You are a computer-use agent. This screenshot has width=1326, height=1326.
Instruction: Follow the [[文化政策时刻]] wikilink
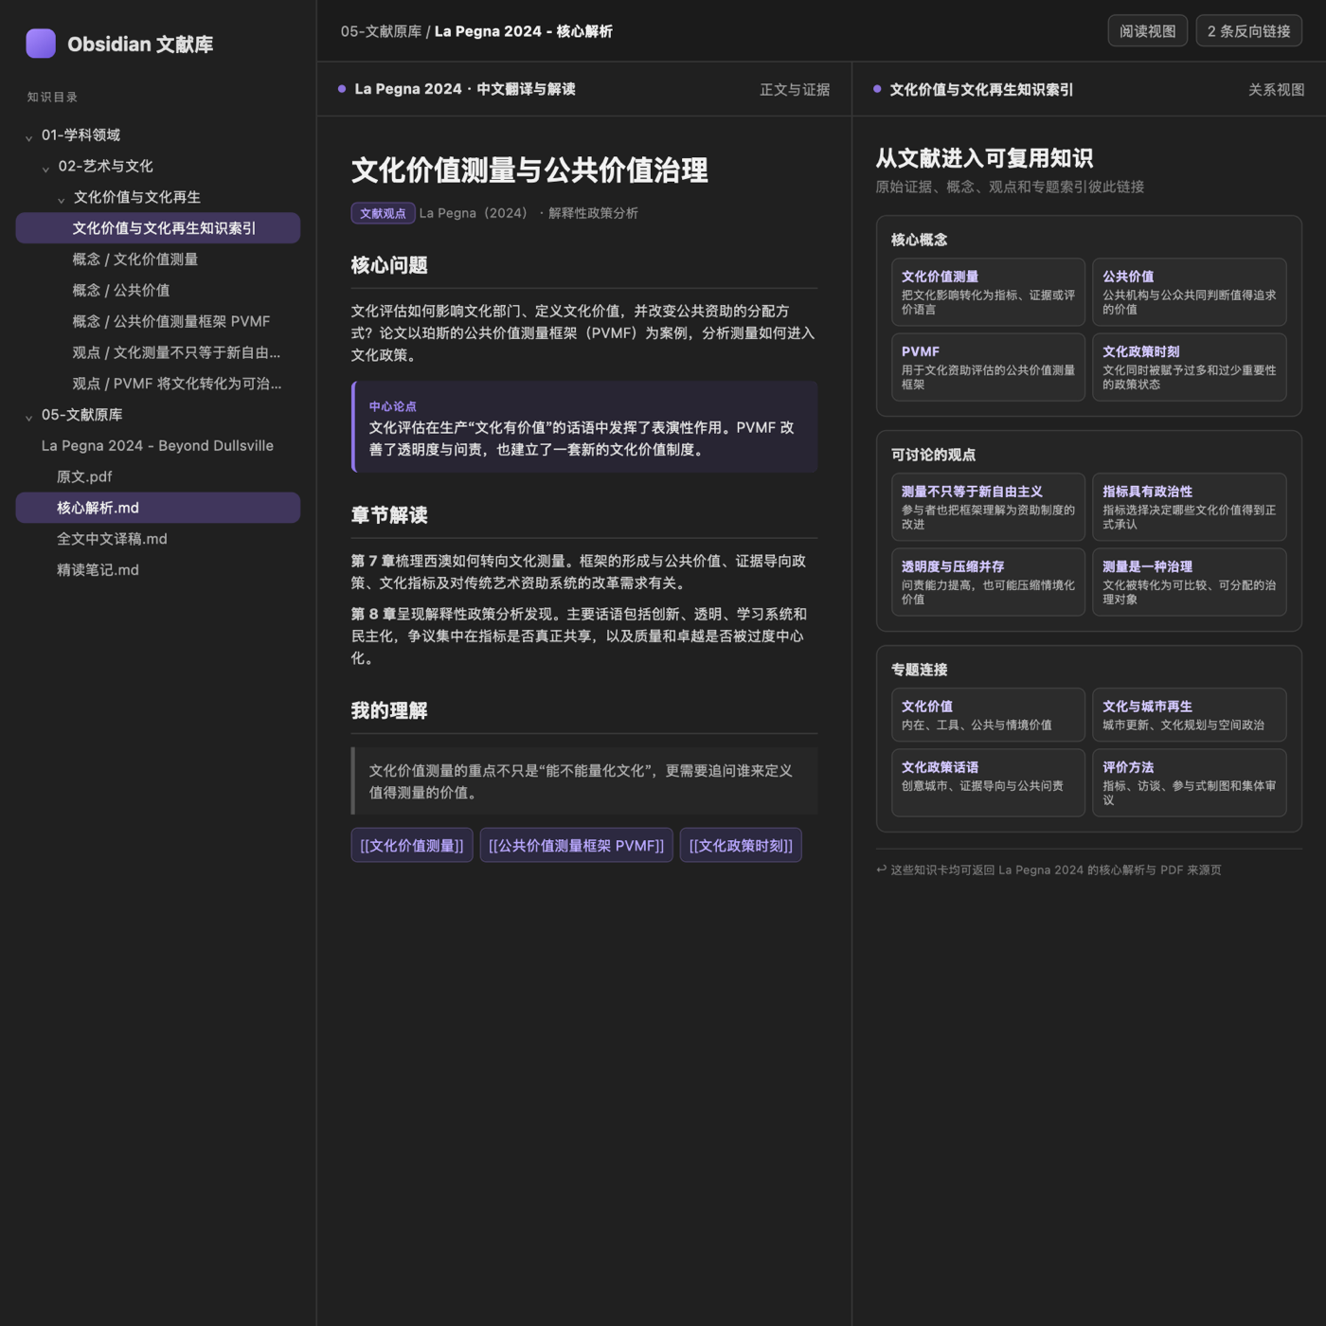(x=741, y=846)
